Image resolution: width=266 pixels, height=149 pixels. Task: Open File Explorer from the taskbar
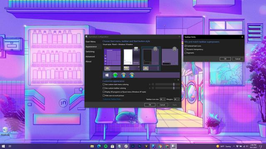92,146
